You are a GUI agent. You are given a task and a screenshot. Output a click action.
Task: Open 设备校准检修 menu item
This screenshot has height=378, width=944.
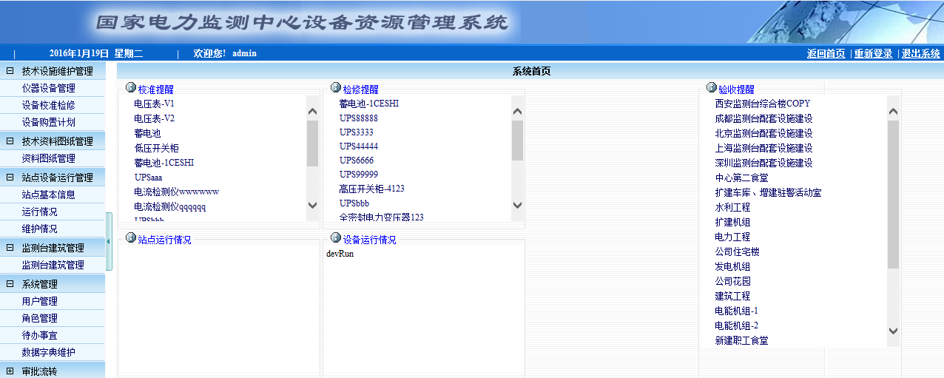tap(49, 105)
